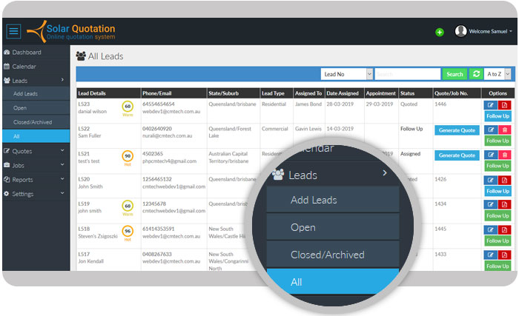This screenshot has width=519, height=316.
Task: Click the 90 Hot badge for L521
Action: tap(128, 157)
